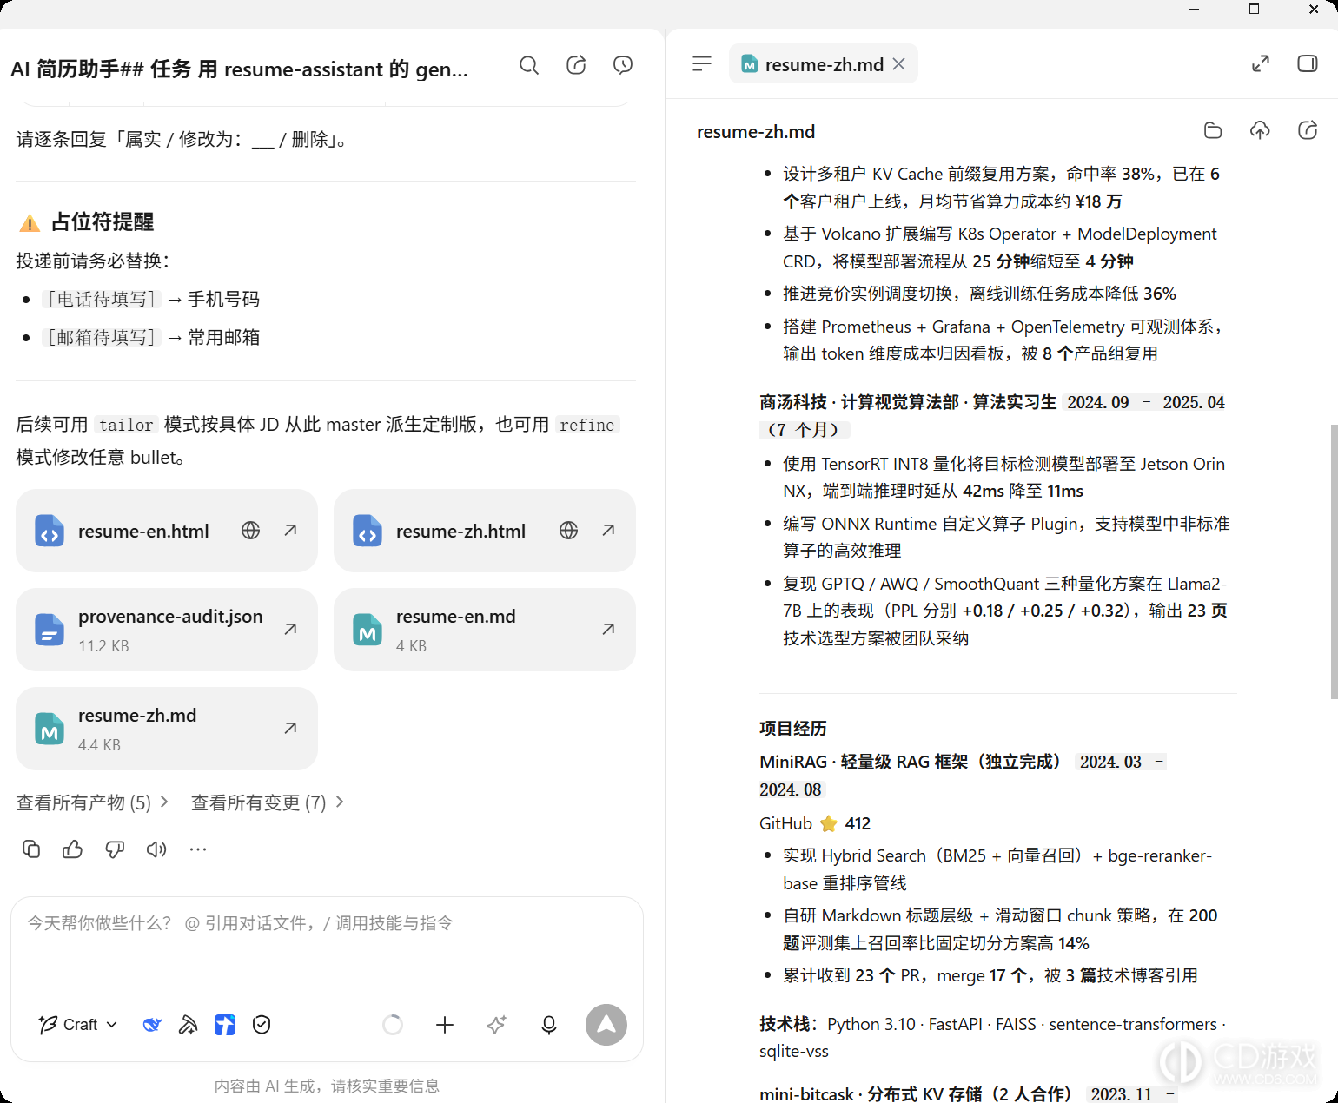The width and height of the screenshot is (1338, 1103).
Task: Open the Craft mode dropdown
Action: point(78,1025)
